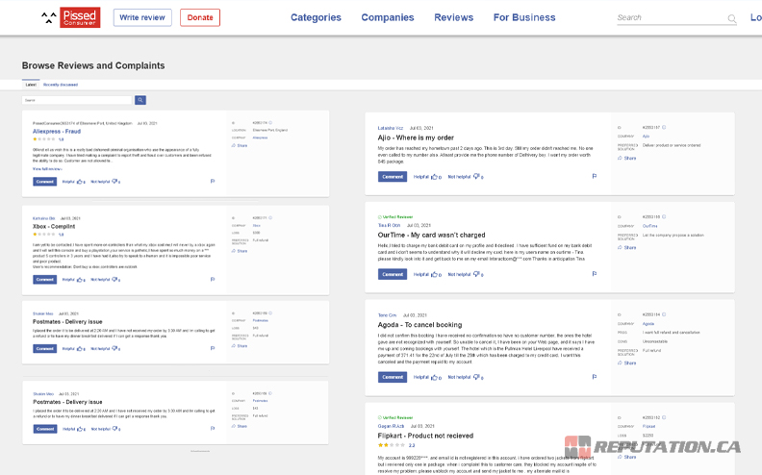Share the Ajio order review
The width and height of the screenshot is (762, 475).
[x=627, y=159]
